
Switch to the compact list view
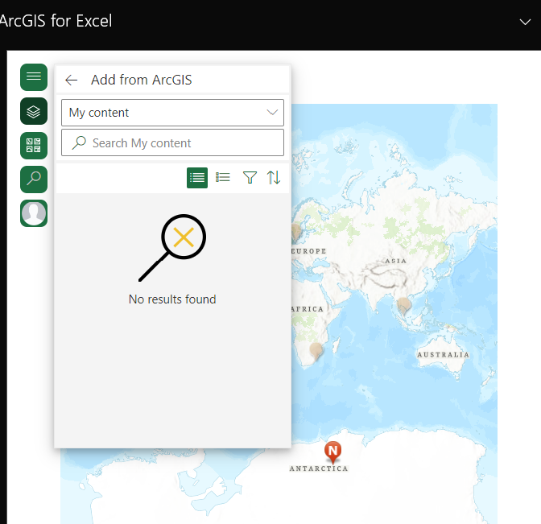[x=197, y=177]
